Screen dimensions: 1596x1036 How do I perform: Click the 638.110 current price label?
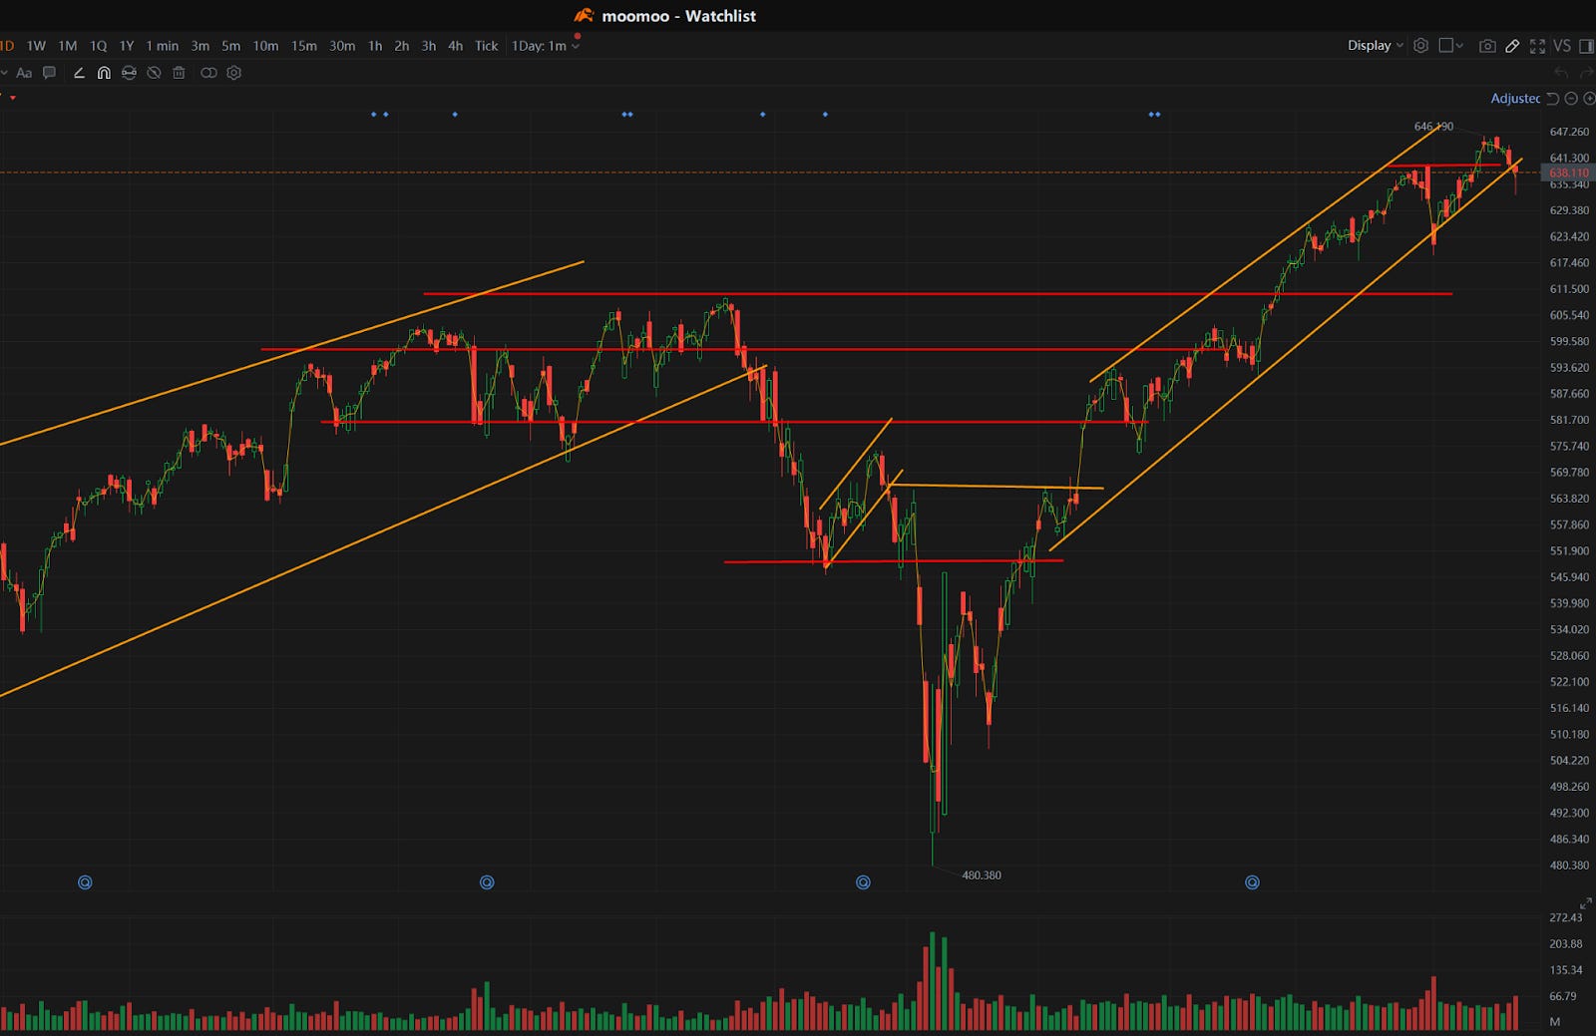click(1567, 173)
